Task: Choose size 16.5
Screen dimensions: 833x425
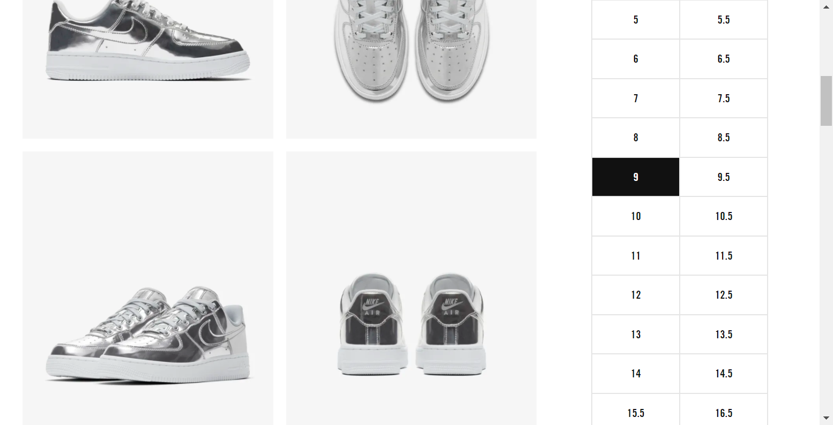Action: [724, 411]
